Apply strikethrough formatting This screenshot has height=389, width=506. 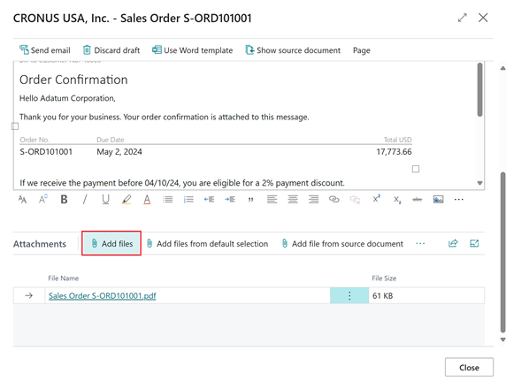[x=418, y=200]
